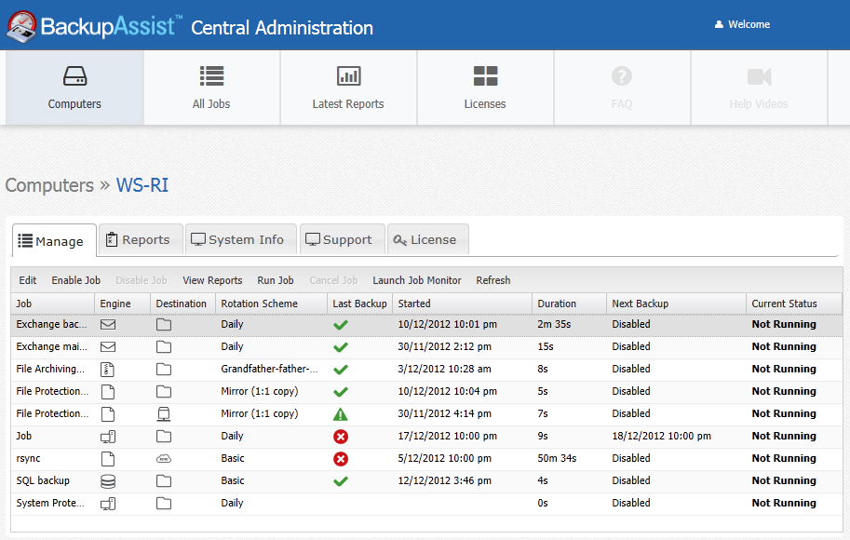Click the rsync cloud destination icon

[x=164, y=458]
